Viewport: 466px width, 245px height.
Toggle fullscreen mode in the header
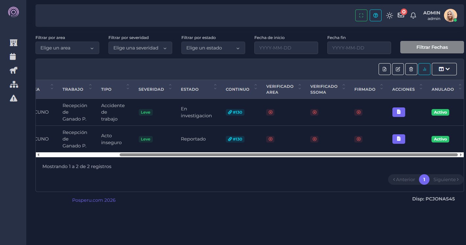(x=361, y=15)
